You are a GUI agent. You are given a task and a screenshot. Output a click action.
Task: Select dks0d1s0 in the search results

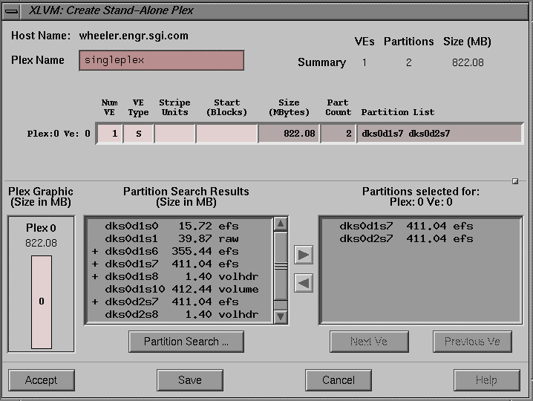tap(177, 226)
